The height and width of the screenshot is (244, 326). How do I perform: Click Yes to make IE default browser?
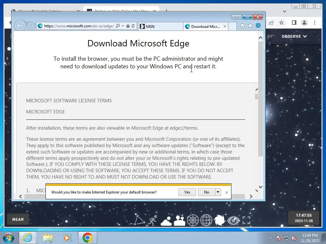point(187,192)
